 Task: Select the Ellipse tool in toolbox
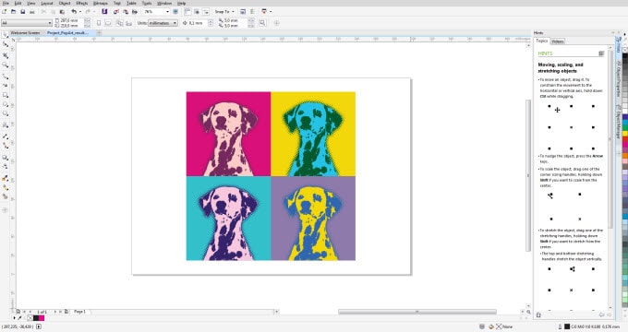click(x=6, y=104)
